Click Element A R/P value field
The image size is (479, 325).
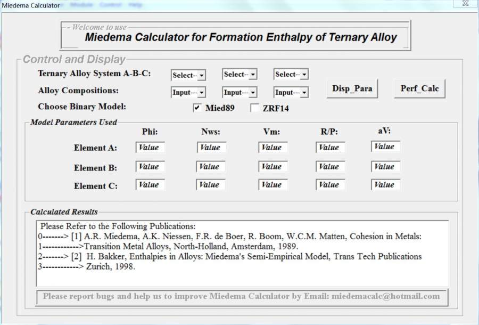coord(330,148)
